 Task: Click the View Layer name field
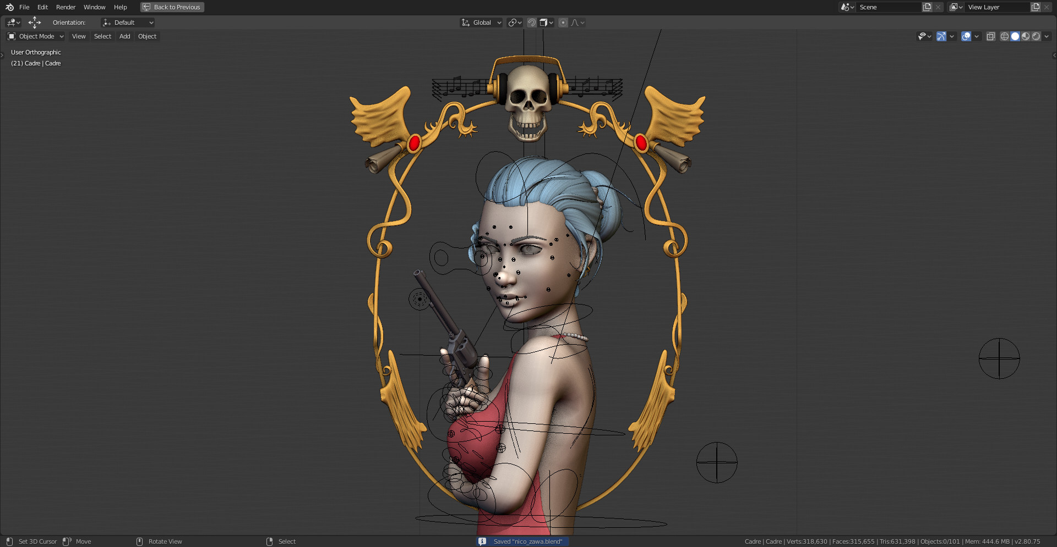pos(997,7)
